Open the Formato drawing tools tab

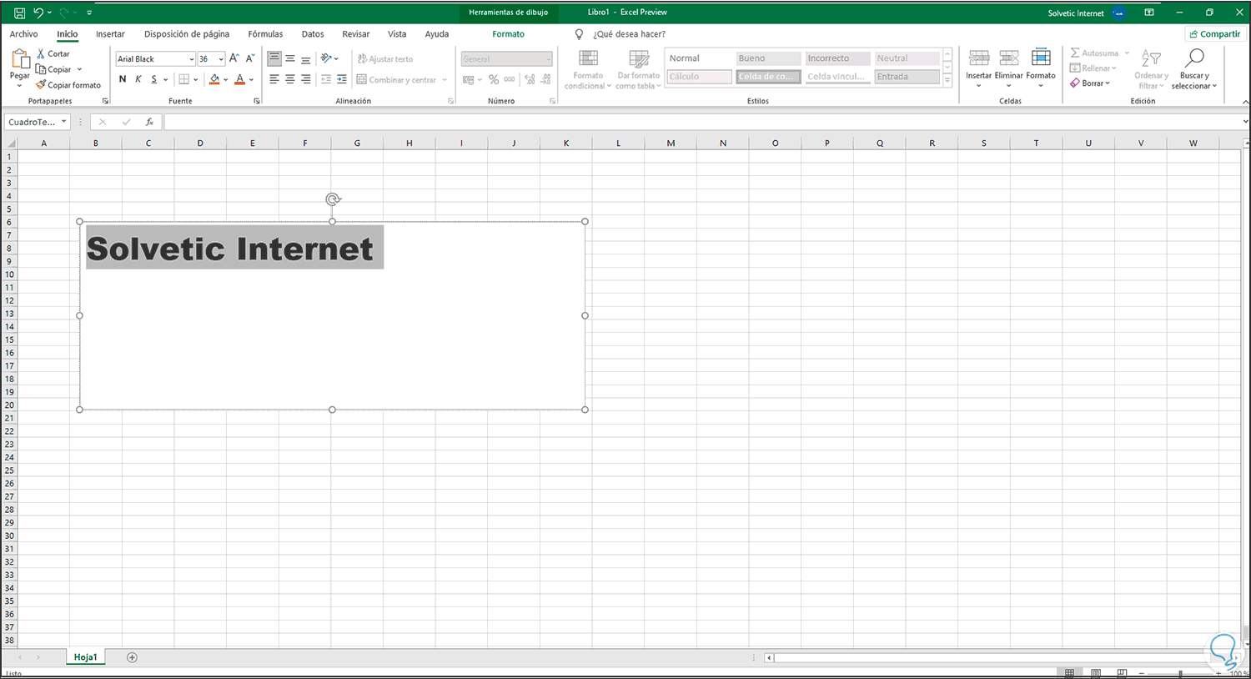pyautogui.click(x=508, y=34)
